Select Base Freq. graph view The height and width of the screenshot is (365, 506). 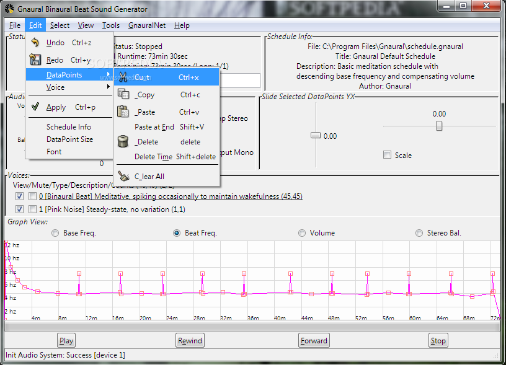pyautogui.click(x=55, y=233)
